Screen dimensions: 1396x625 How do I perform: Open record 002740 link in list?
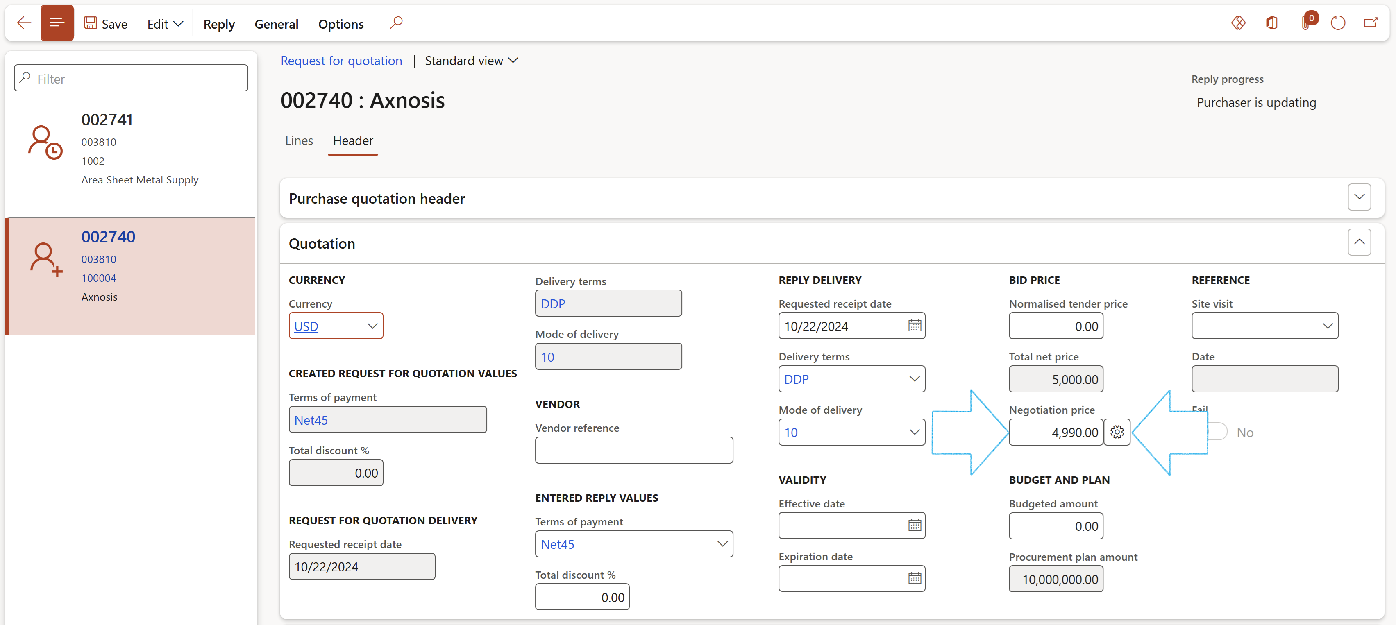(109, 237)
